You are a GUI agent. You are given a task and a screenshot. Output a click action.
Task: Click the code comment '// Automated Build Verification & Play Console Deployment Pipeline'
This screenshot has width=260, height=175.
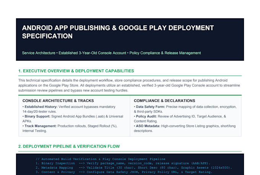pyautogui.click(x=101, y=159)
